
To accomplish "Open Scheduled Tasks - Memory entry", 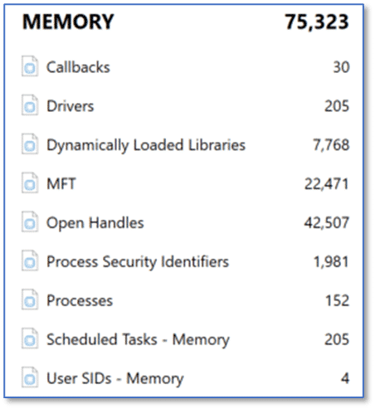I will click(138, 339).
